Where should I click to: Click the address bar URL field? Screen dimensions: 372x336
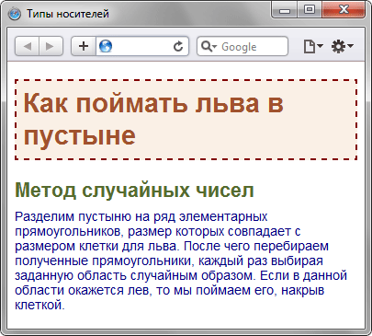point(142,46)
